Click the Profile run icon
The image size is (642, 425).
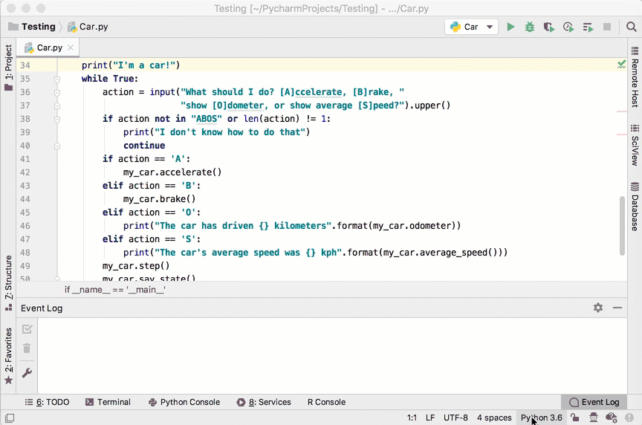(x=568, y=27)
